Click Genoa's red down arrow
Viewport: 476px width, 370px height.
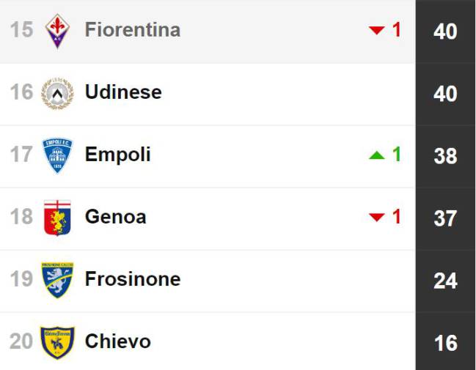click(377, 217)
